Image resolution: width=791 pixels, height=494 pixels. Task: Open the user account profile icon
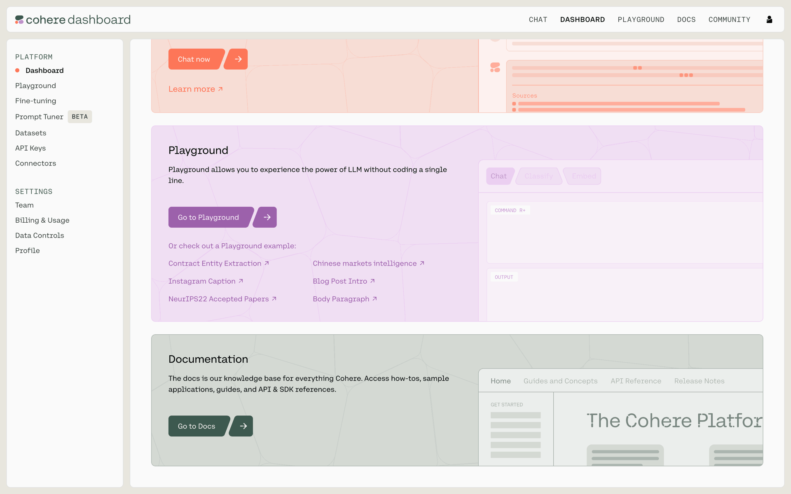(769, 20)
